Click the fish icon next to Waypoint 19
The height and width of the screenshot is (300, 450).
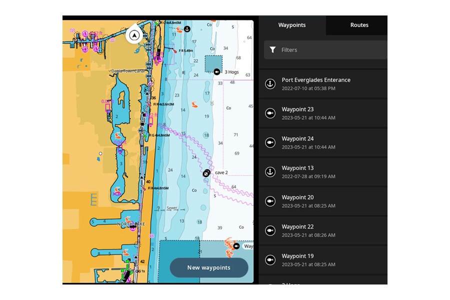coord(270,260)
